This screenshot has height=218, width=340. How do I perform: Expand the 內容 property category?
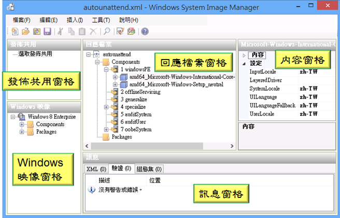click(x=244, y=55)
